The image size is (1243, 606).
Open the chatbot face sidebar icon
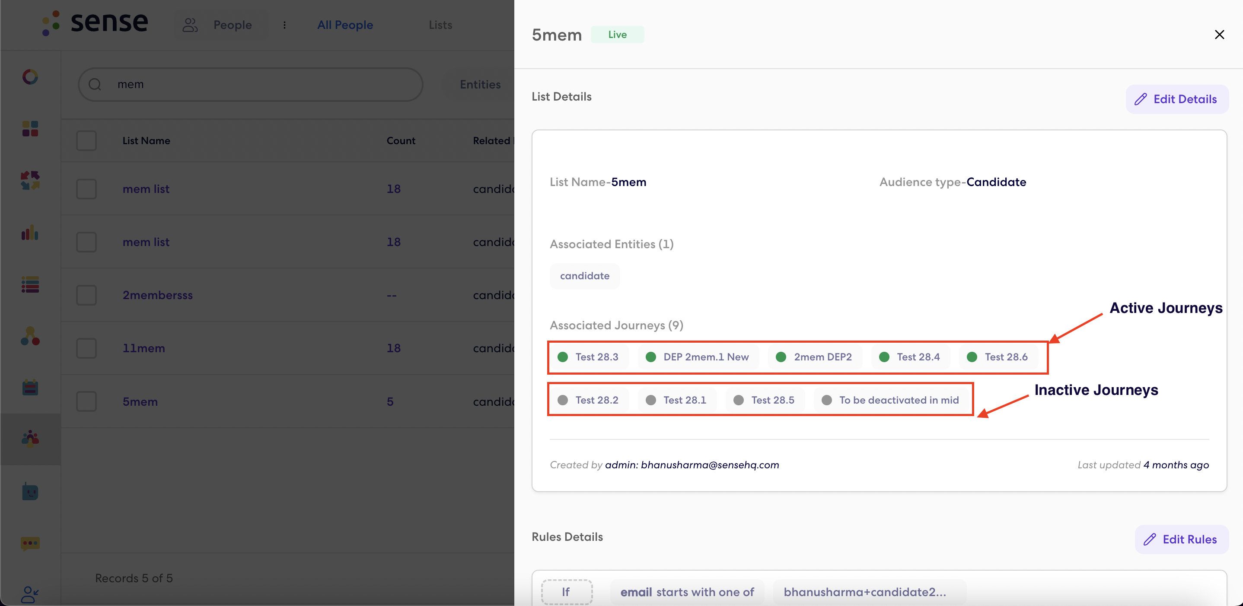[30, 491]
